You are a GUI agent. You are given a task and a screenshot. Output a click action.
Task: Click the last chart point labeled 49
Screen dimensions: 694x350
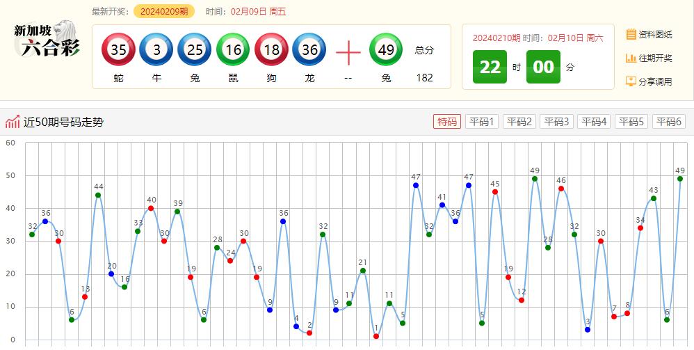click(x=680, y=179)
